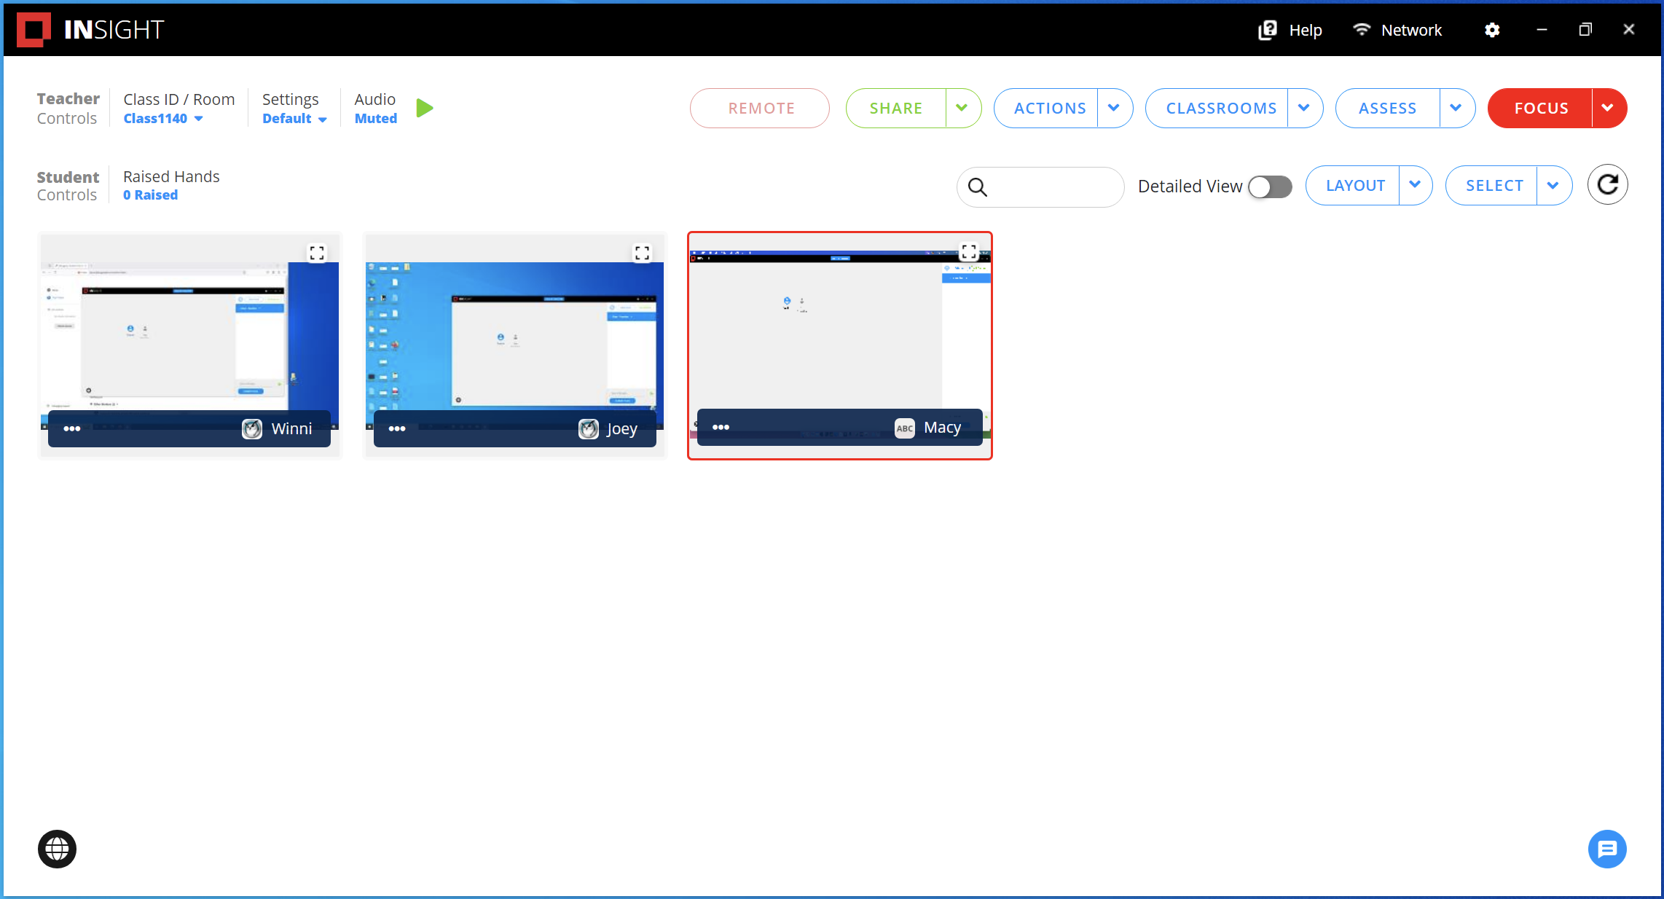Image resolution: width=1664 pixels, height=899 pixels.
Task: Expand the Class1140 room dropdown
Action: point(163,119)
